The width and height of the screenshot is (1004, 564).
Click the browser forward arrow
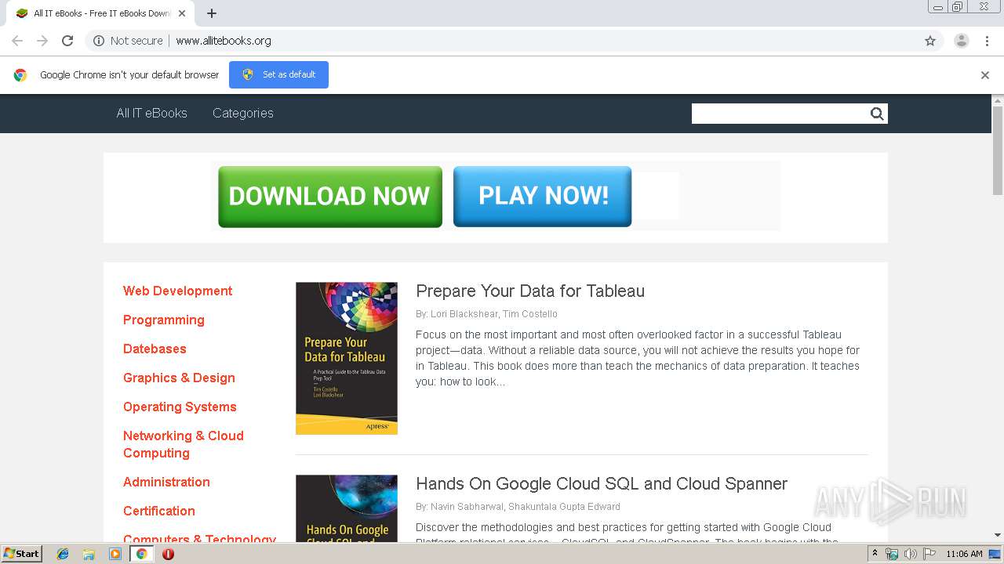pyautogui.click(x=42, y=41)
